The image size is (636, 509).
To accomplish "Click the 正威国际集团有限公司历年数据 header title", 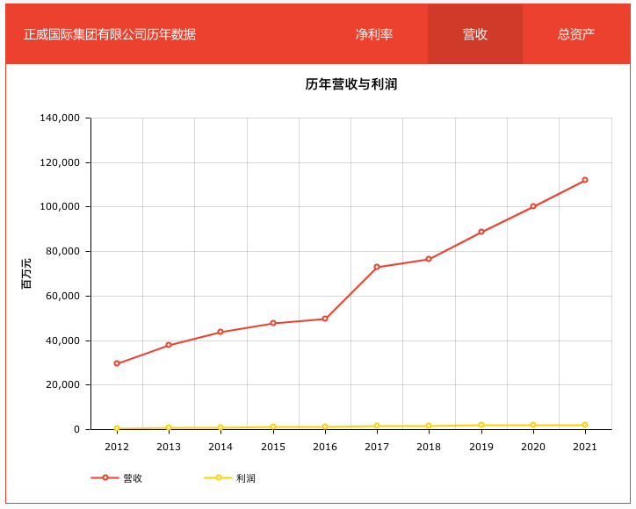I will click(x=110, y=34).
